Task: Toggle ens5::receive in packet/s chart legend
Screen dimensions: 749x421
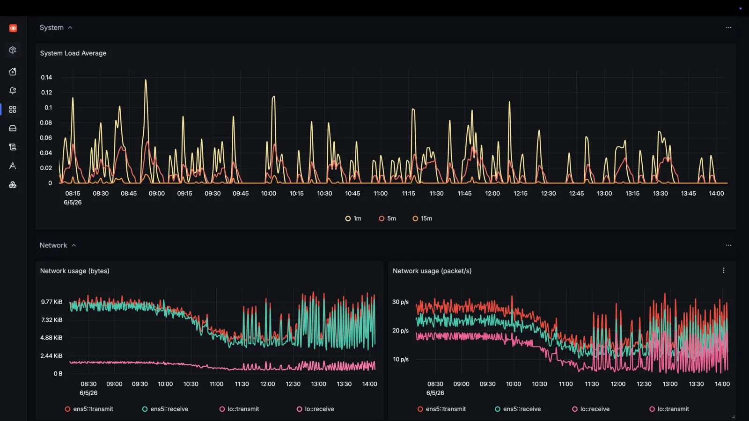Action: [517, 409]
